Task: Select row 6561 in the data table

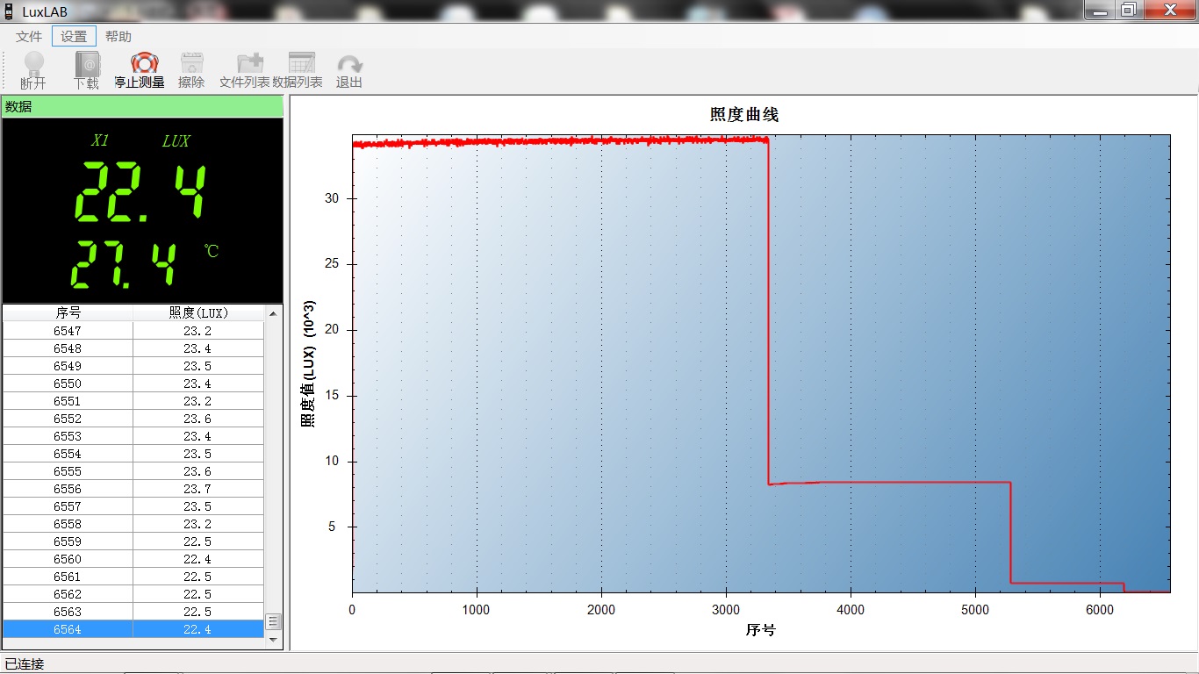Action: click(133, 577)
